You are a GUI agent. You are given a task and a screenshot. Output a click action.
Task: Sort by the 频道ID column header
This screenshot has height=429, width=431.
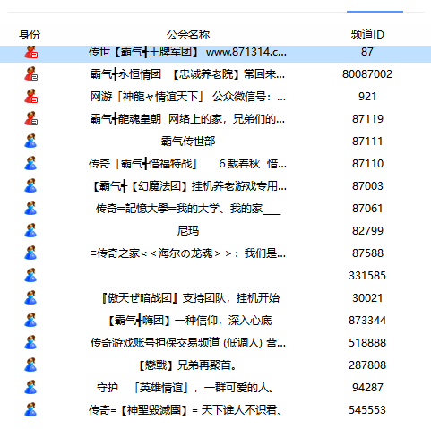[367, 35]
